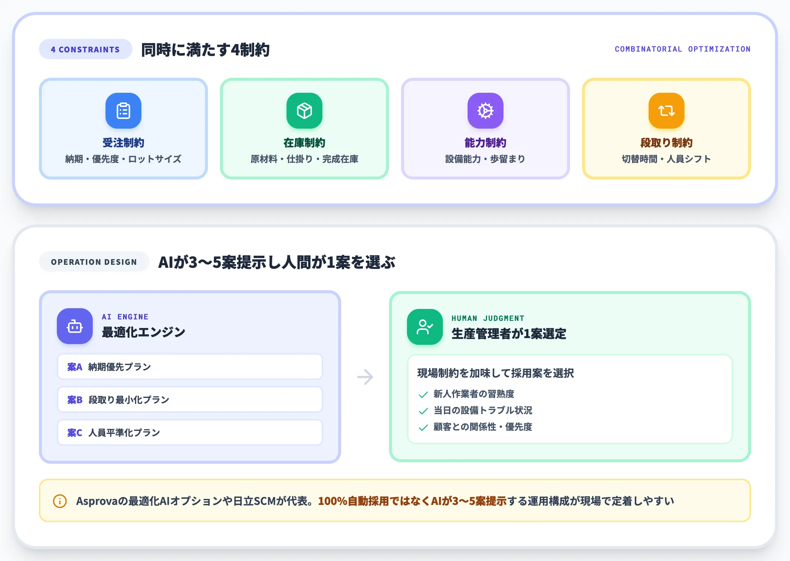Click the text 新人作業者の習熟度
This screenshot has height=561, width=790.
474,394
